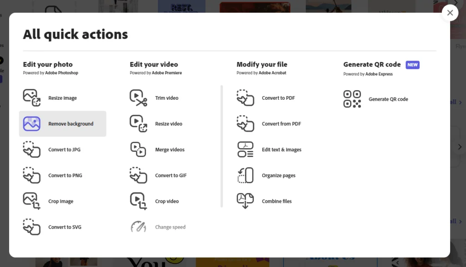Screen dimensions: 466x267
Task: Choose the Edit text & images icon
Action: 245,149
